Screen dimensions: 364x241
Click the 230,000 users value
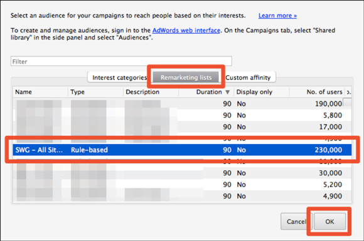328,150
